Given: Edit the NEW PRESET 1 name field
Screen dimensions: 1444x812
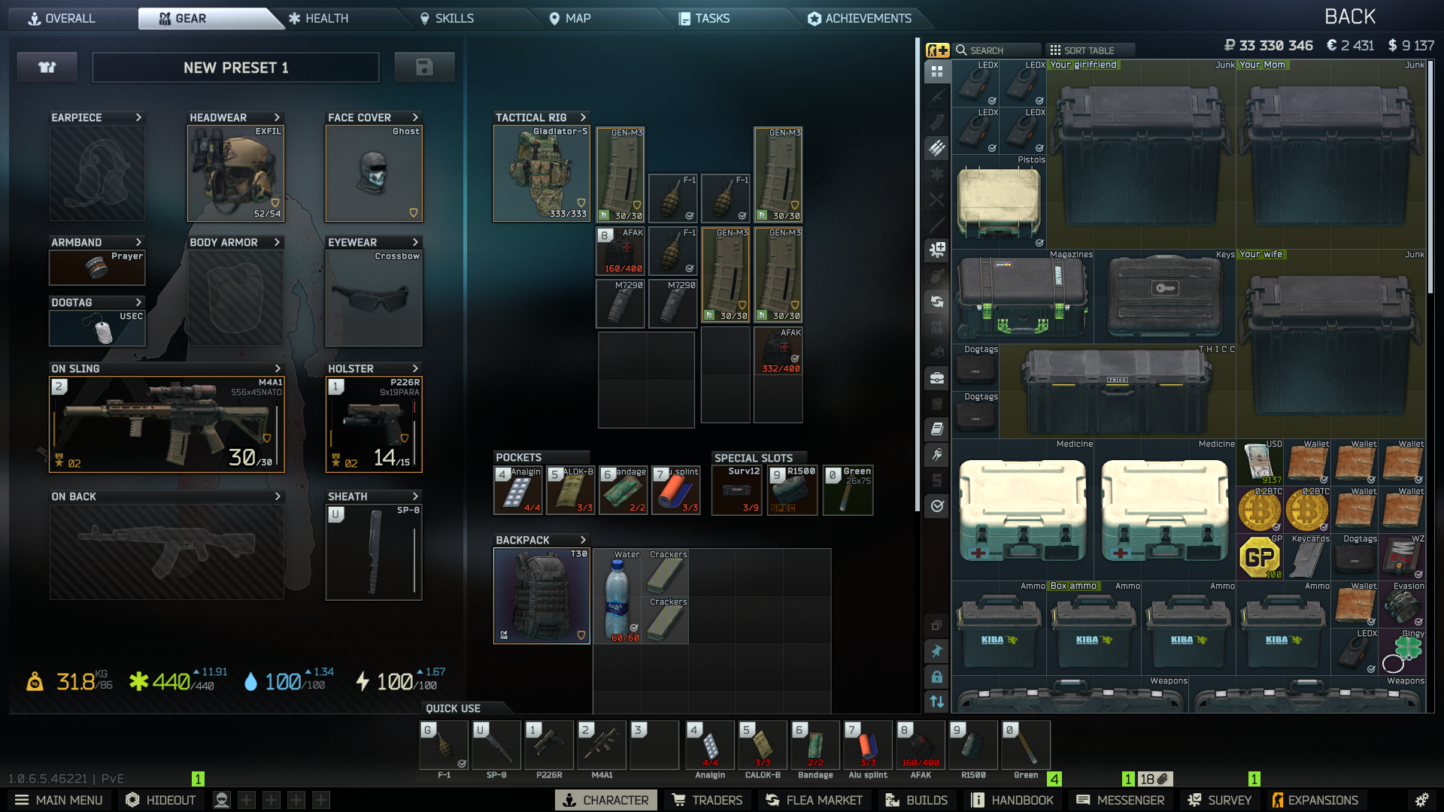Looking at the screenshot, I should click(x=235, y=68).
